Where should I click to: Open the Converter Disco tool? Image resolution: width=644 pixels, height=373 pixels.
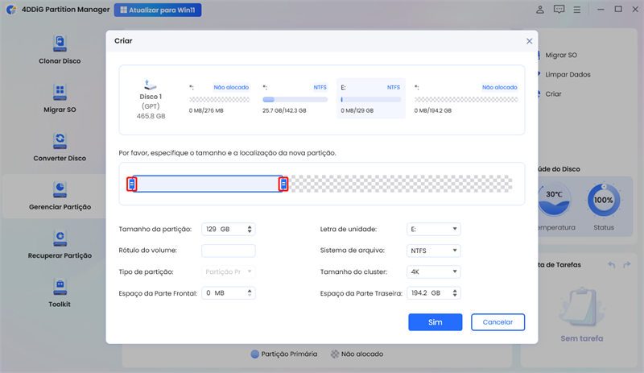60,147
